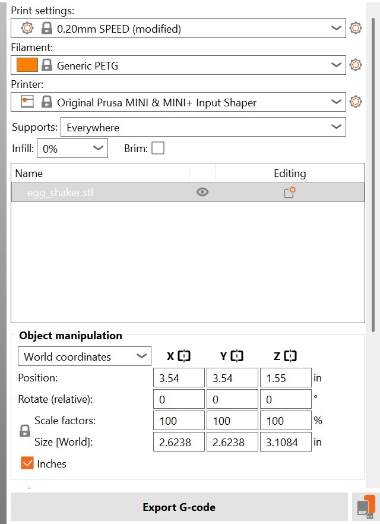Viewport: 380px width, 524px height.
Task: Uncheck the Inches checkbox
Action: [27, 463]
